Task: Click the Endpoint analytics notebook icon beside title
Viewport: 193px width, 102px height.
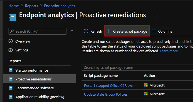Action: [x=12, y=17]
